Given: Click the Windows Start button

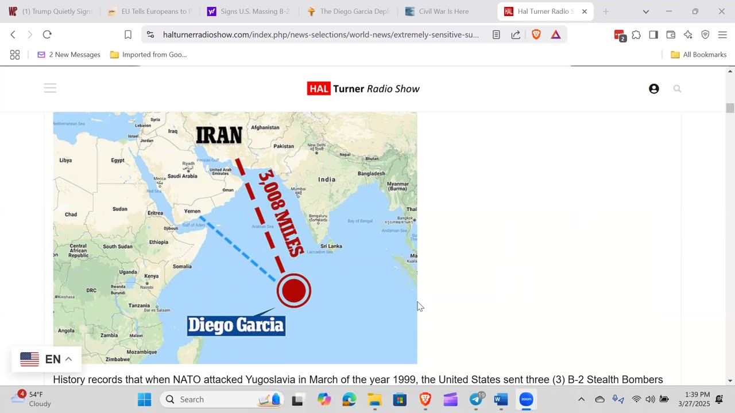Looking at the screenshot, I should (144, 399).
